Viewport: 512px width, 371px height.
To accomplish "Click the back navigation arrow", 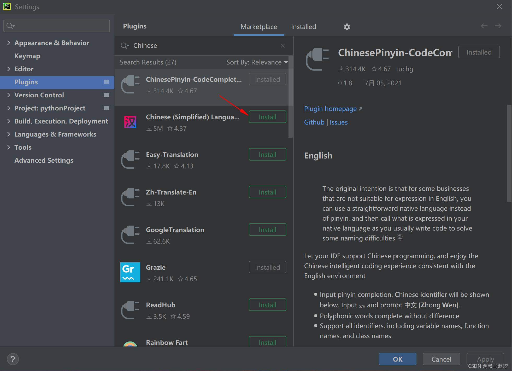I will pyautogui.click(x=484, y=26).
